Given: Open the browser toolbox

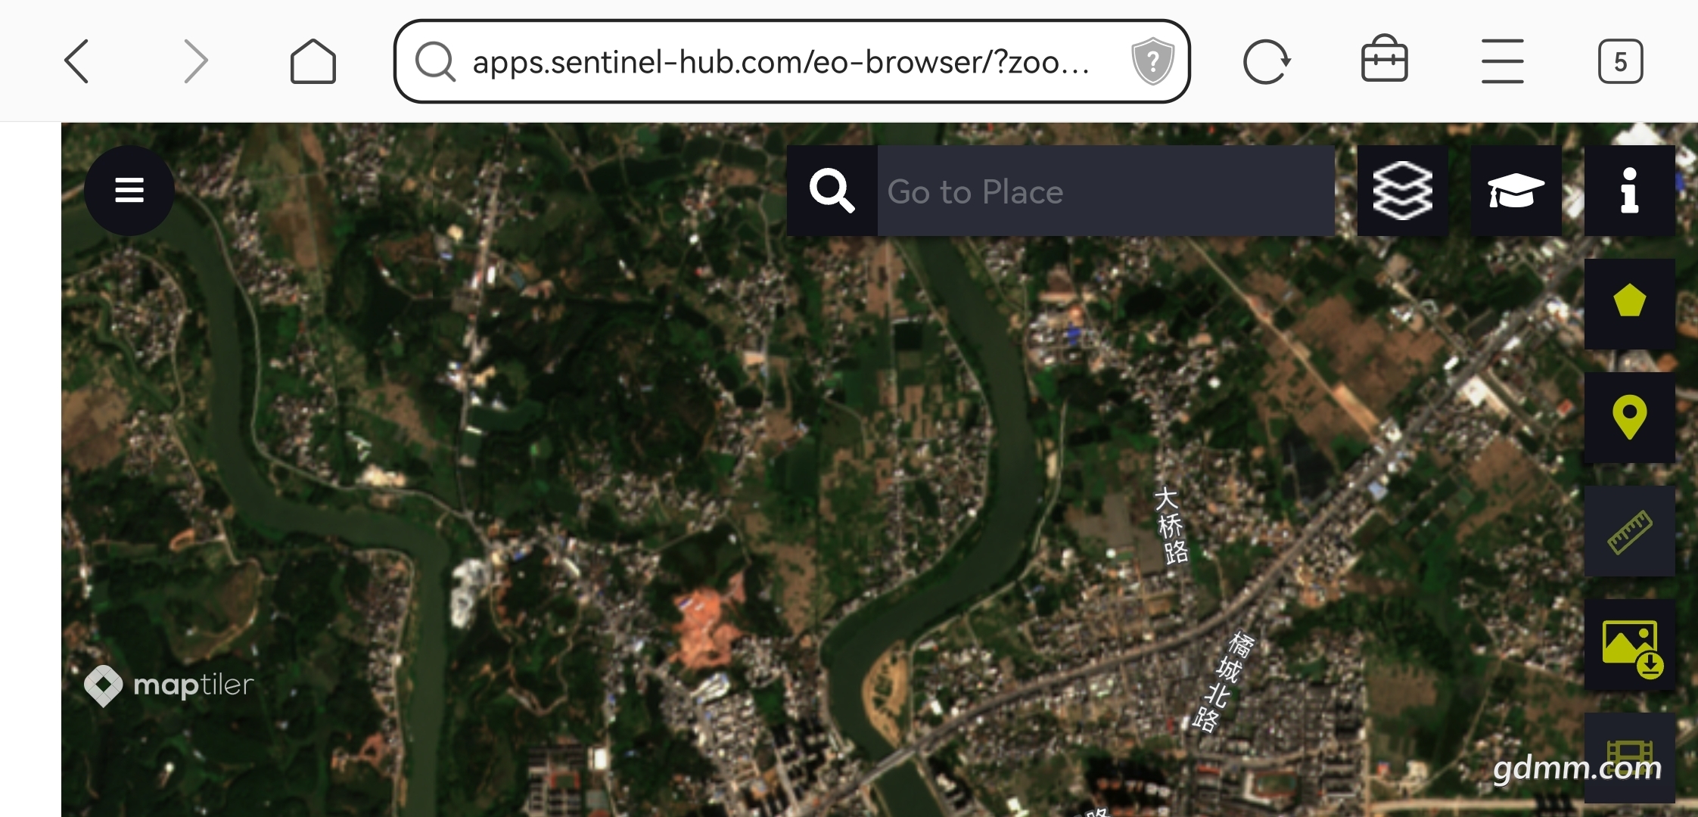Looking at the screenshot, I should 1384,59.
